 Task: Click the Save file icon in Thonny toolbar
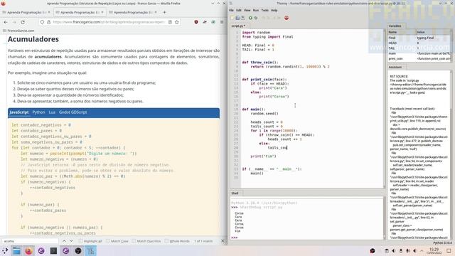coord(242,18)
